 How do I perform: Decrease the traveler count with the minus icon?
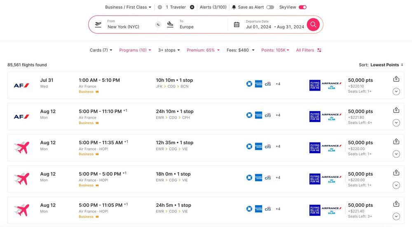(160, 7)
